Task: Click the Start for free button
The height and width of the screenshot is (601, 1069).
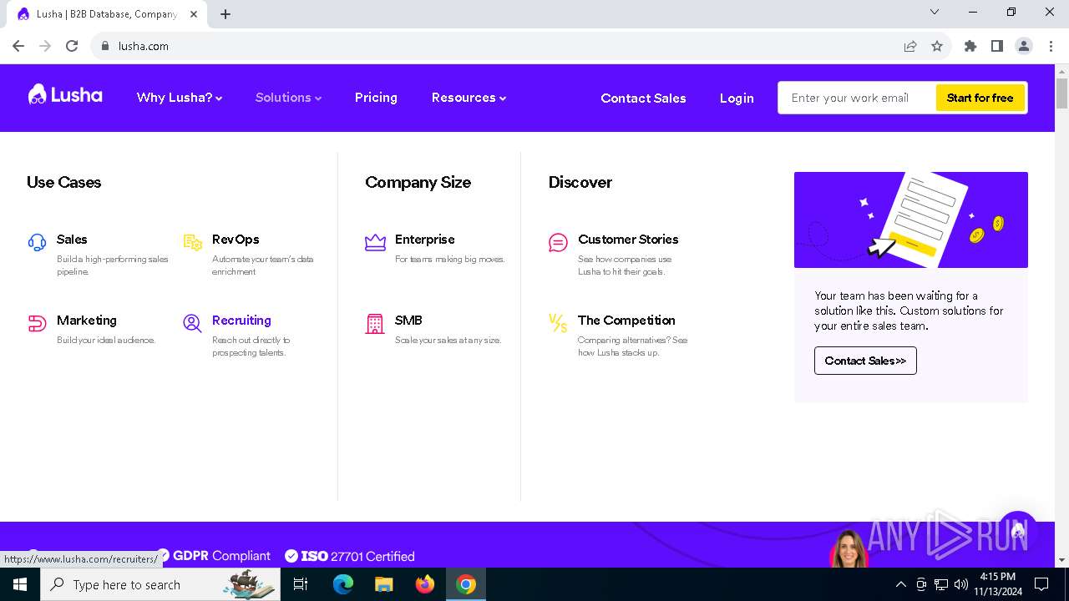Action: (x=980, y=98)
